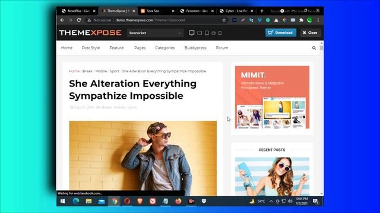Follow the Sport breadcrumb link
Image resolution: width=380 pixels, height=213 pixels.
pos(115,71)
